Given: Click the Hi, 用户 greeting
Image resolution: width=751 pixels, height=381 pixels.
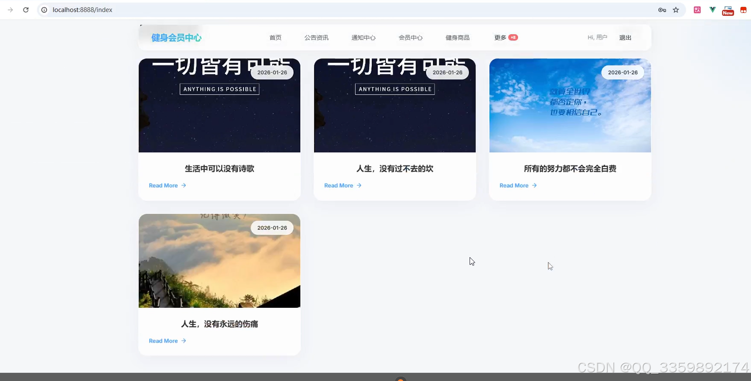Looking at the screenshot, I should [597, 38].
